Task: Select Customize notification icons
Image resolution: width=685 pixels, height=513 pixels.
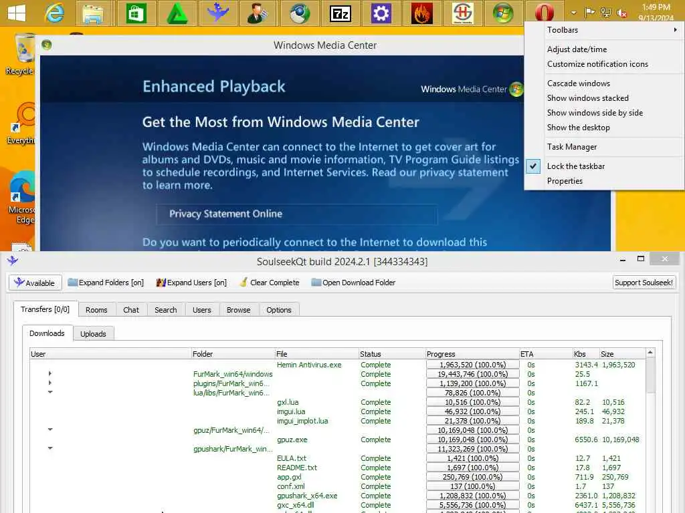Action: click(x=604, y=63)
